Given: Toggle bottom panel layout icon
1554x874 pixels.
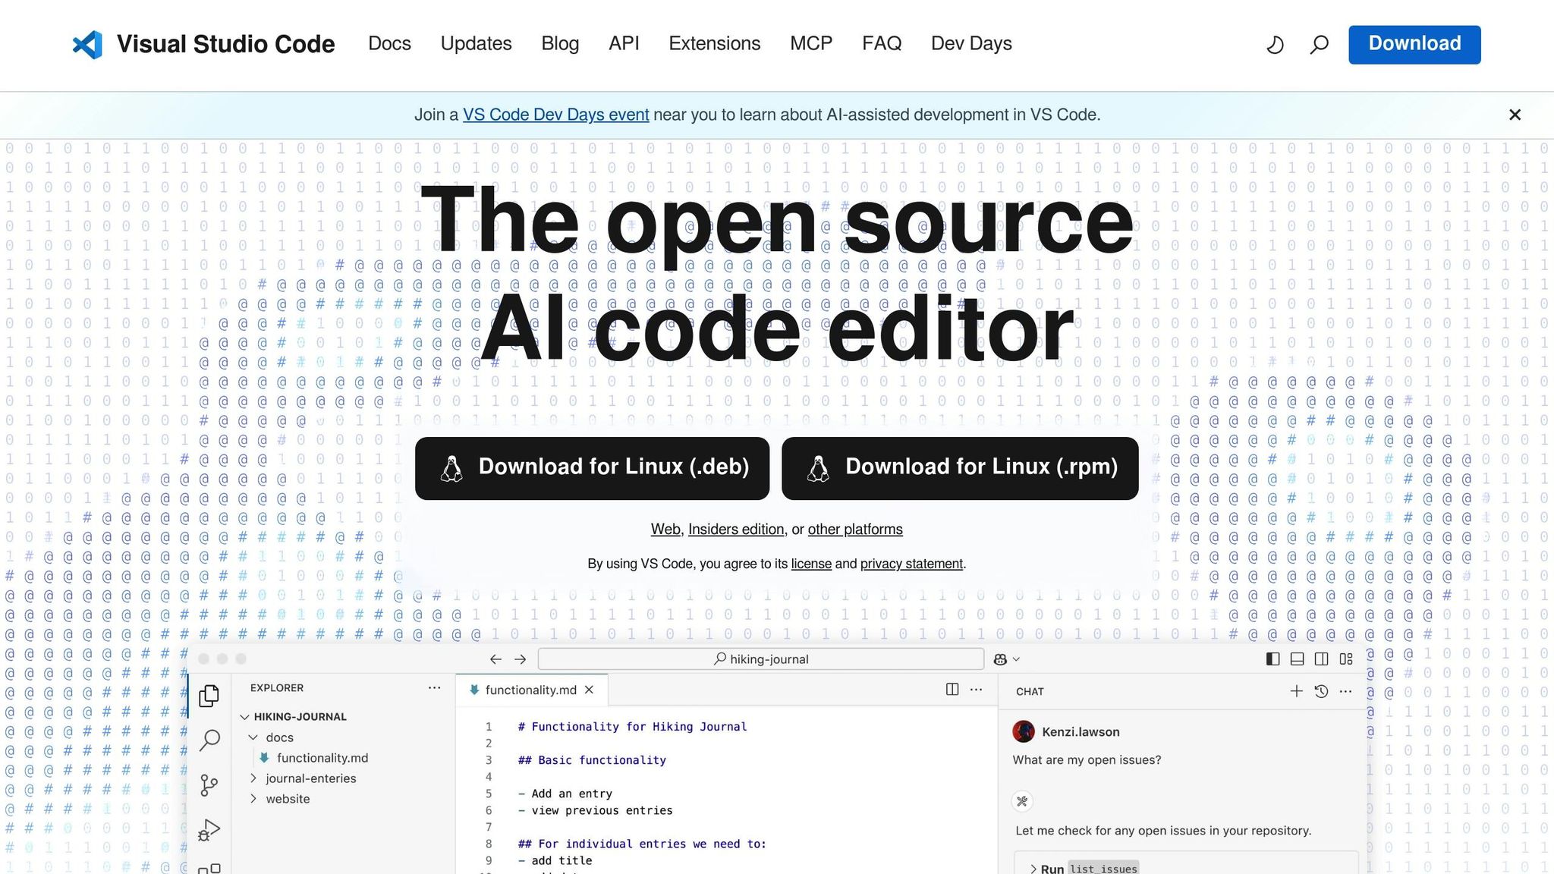Looking at the screenshot, I should [1298, 659].
